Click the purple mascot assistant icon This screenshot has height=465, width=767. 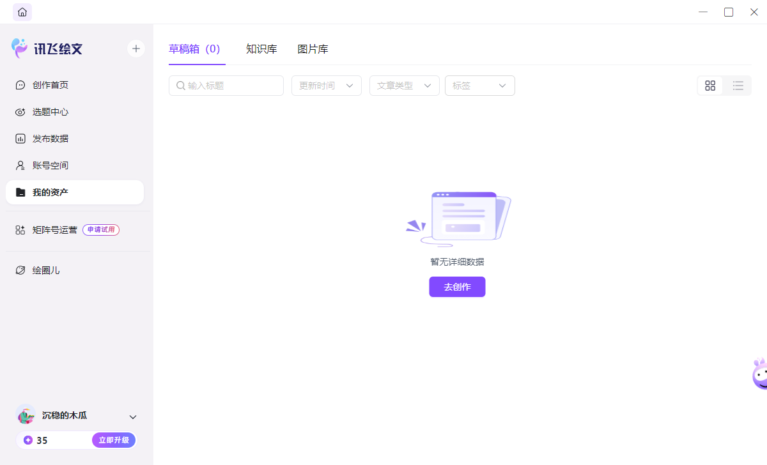coord(759,374)
